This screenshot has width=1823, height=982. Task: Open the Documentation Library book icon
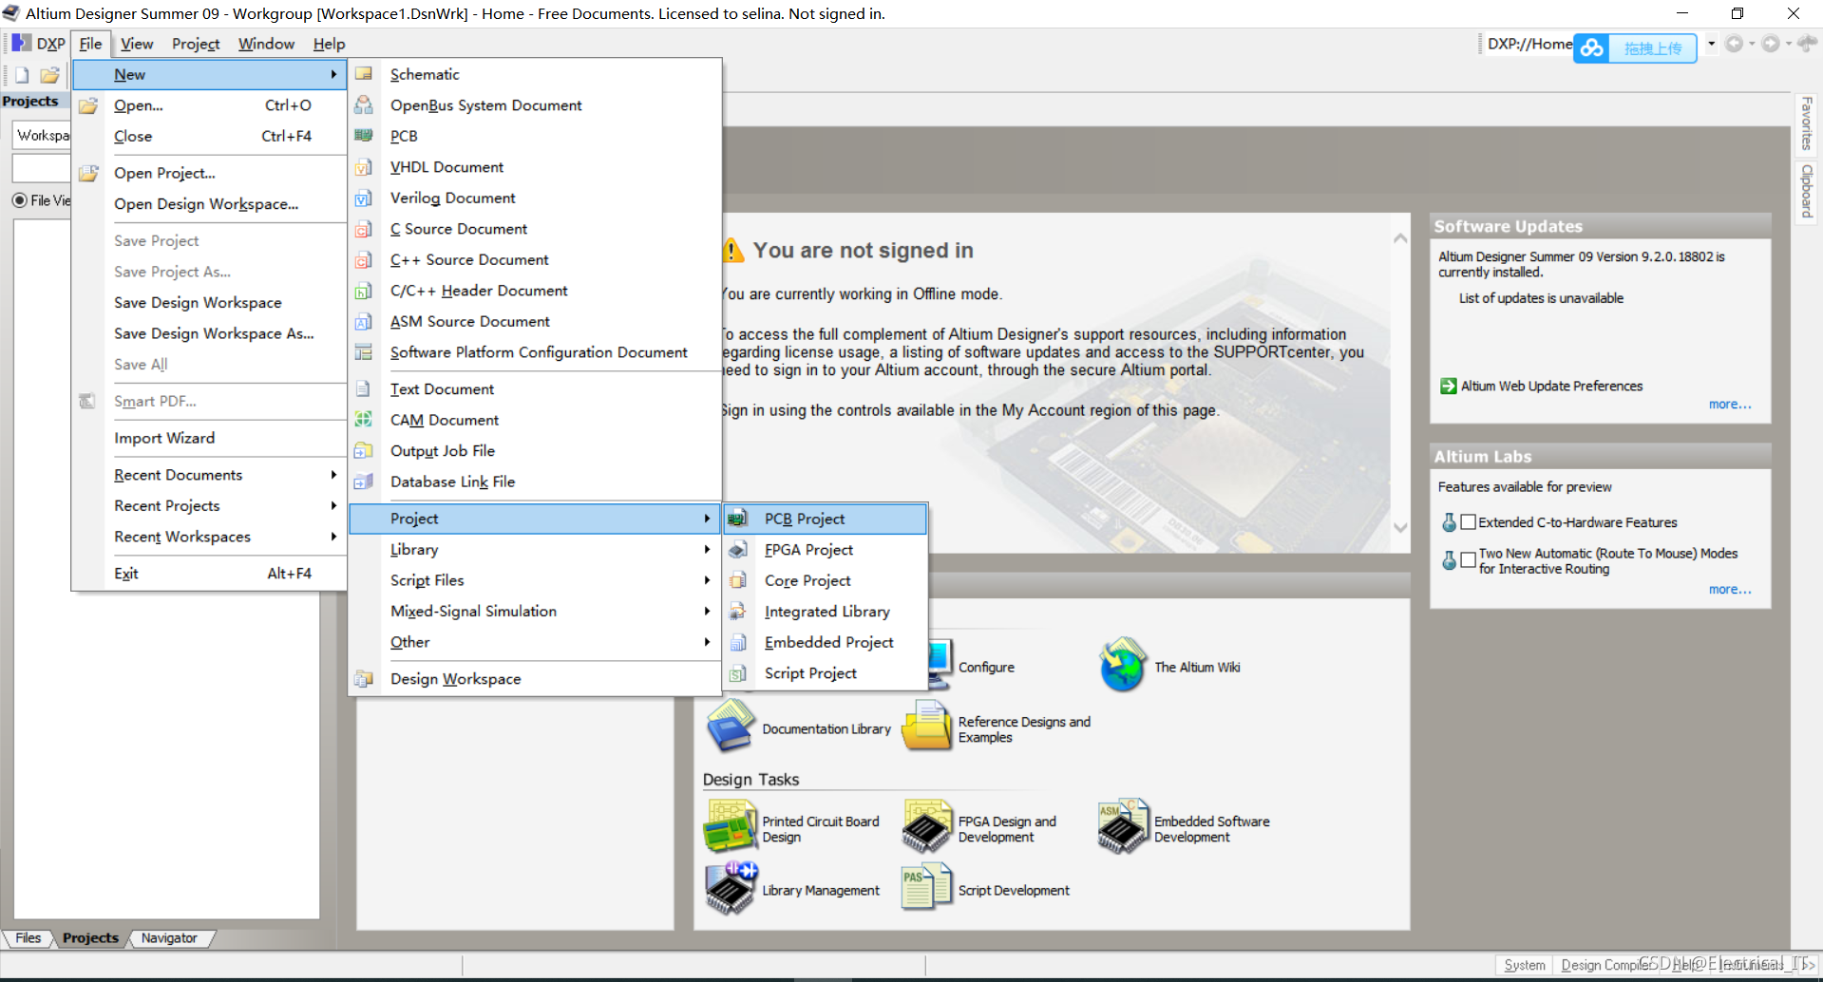coord(730,727)
